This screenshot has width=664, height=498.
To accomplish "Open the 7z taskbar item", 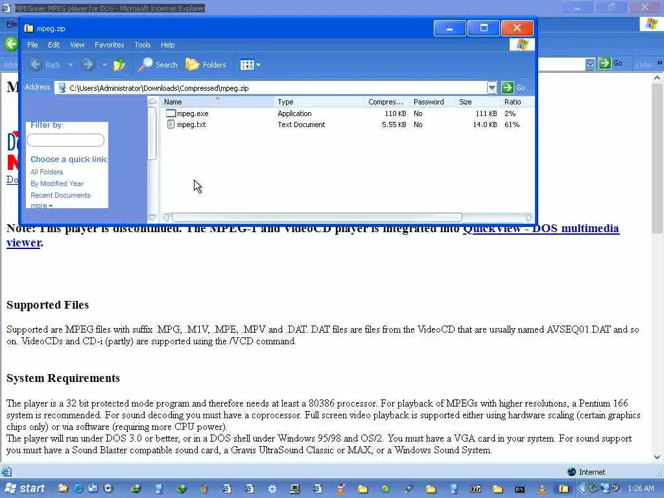I will [x=476, y=489].
